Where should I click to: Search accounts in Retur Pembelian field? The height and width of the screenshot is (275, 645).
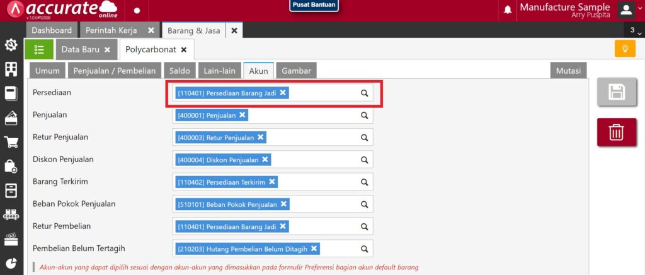(x=365, y=226)
